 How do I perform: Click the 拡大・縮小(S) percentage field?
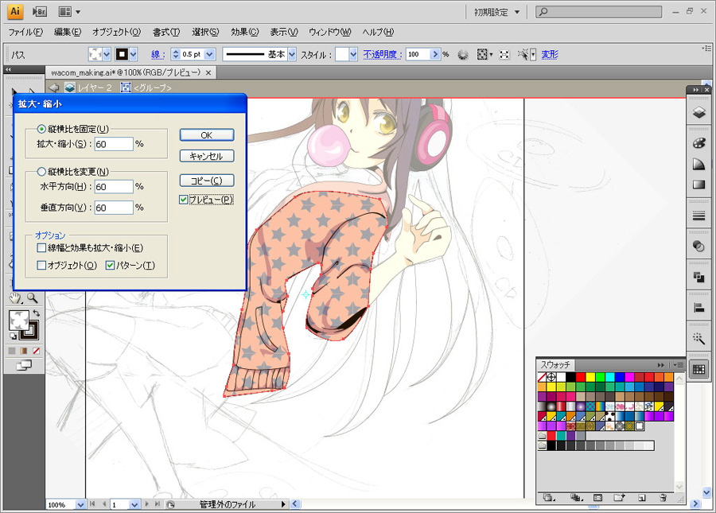pyautogui.click(x=114, y=144)
